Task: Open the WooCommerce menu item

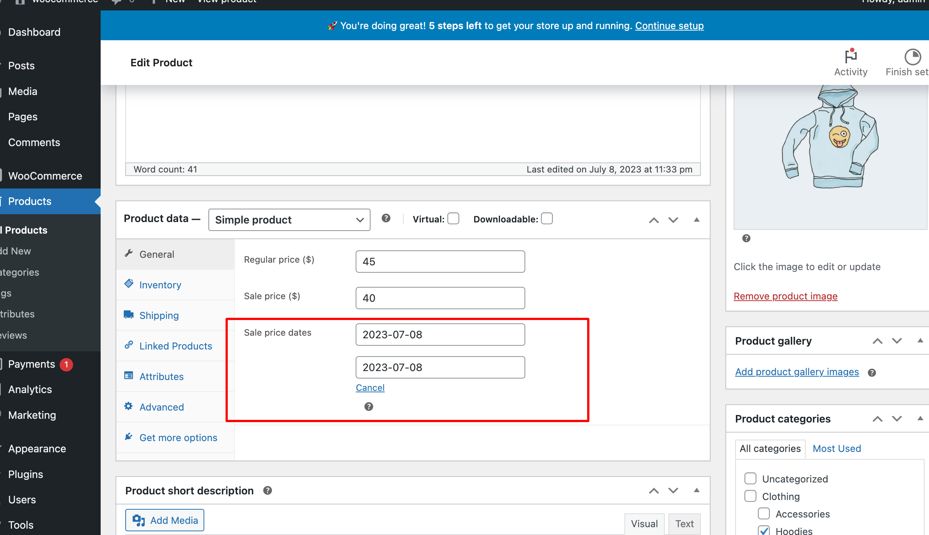Action: point(45,175)
